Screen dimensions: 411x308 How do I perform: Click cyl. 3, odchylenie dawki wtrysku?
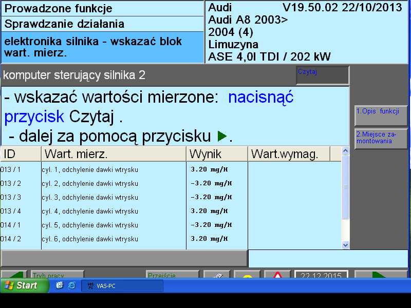[90, 198]
